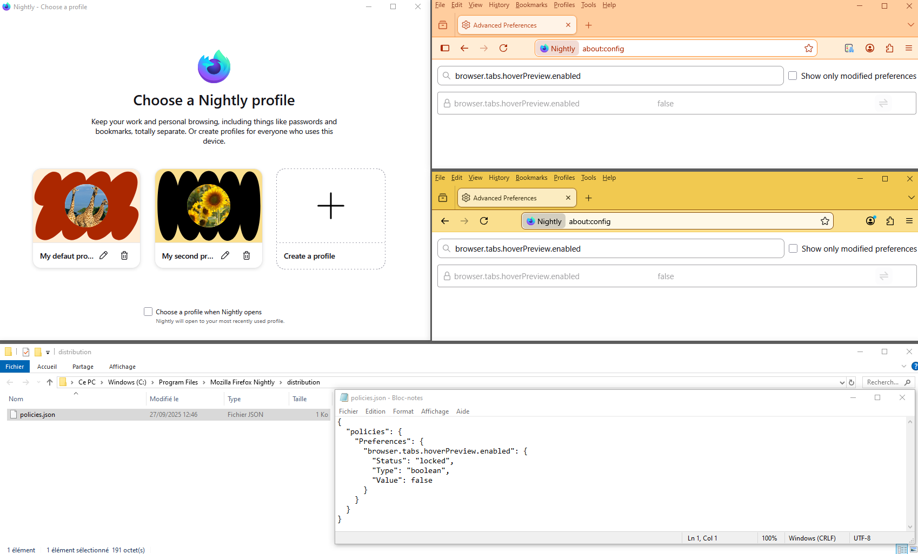The width and height of the screenshot is (918, 554).
Task: Open a new tab in the top Nightly window
Action: tap(589, 25)
